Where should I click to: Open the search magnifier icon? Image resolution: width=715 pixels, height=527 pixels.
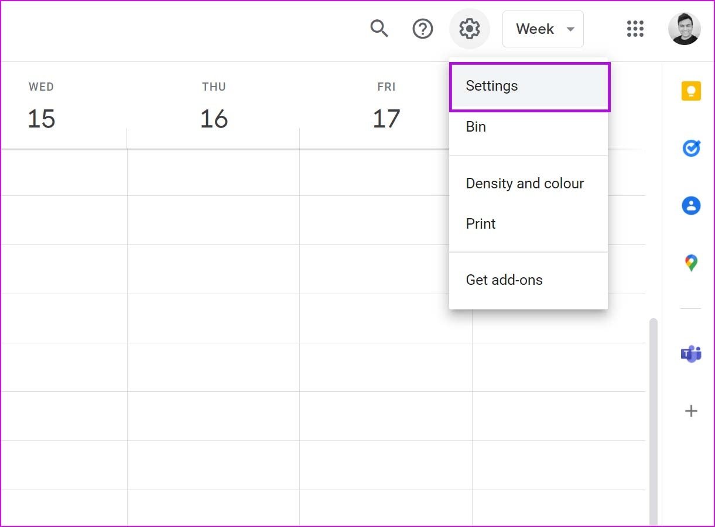(379, 28)
